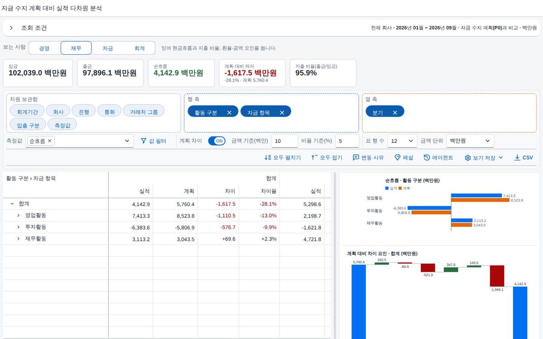Open 변동 사유 comments
This screenshot has height=339, width=543.
368,158
